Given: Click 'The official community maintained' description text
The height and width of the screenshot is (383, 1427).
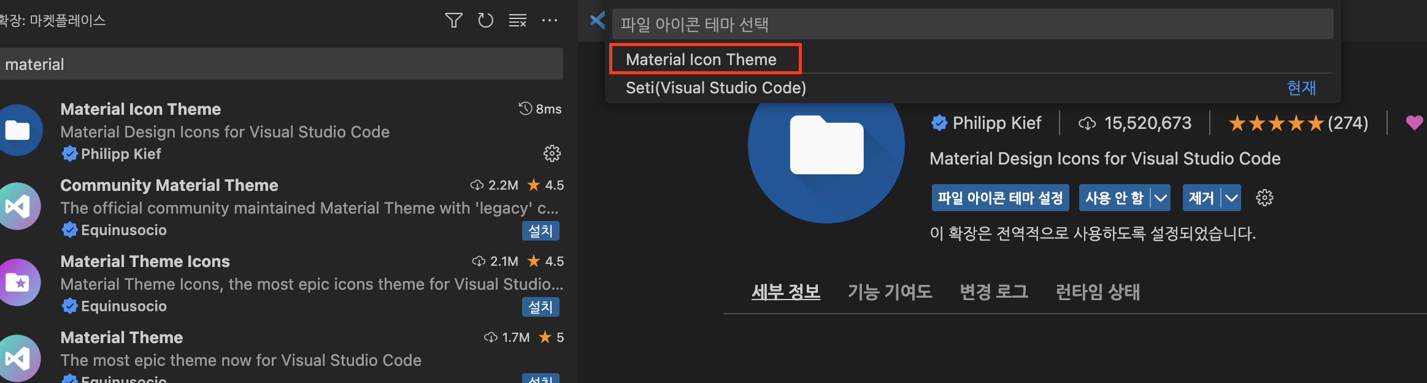Looking at the screenshot, I should (310, 208).
